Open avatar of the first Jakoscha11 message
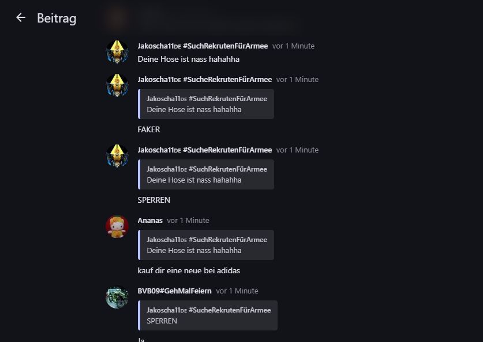Viewport: 483px width, 342px height. (x=117, y=52)
